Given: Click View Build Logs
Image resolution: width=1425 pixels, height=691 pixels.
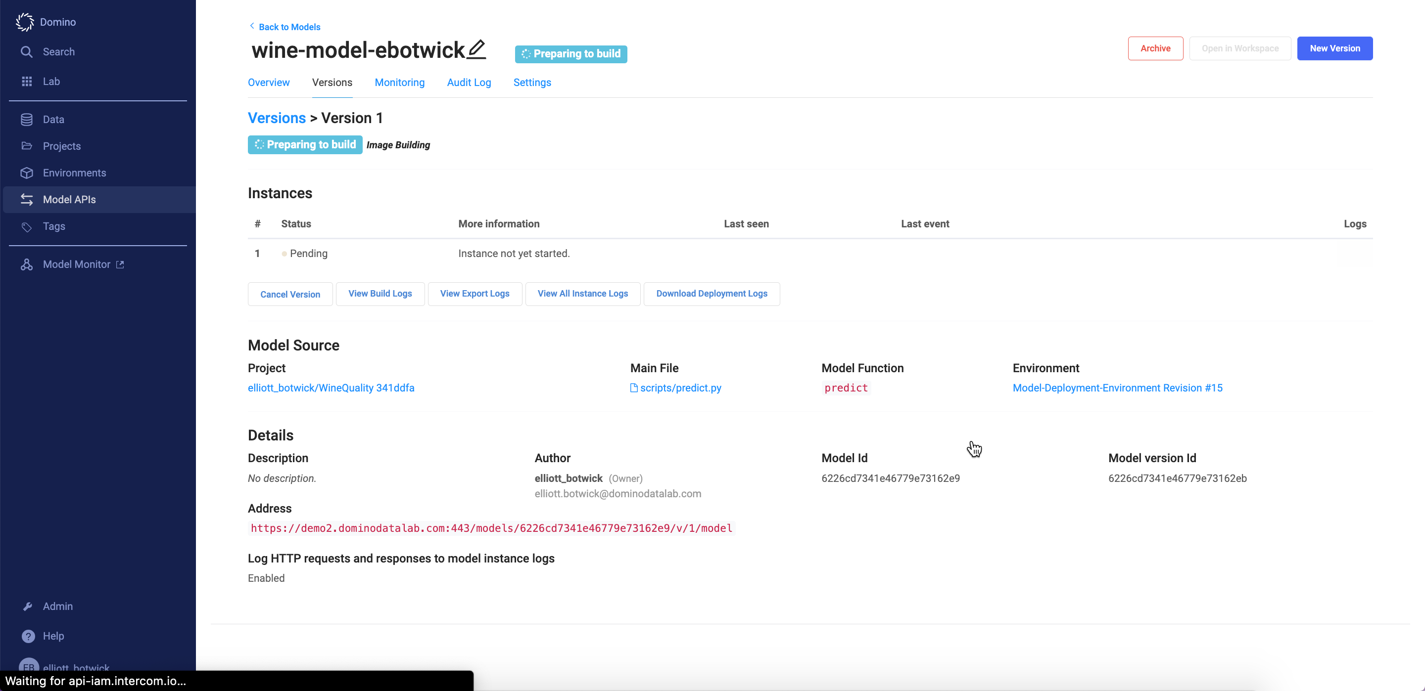Looking at the screenshot, I should point(380,294).
